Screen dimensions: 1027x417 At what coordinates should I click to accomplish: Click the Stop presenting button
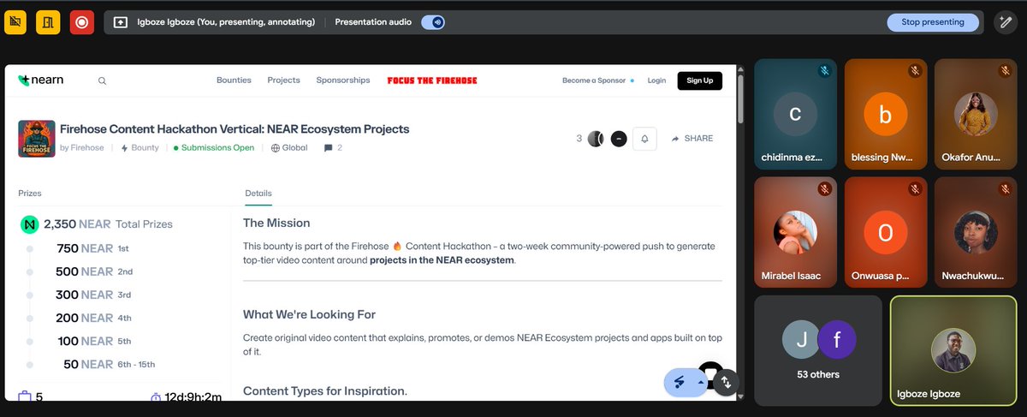[933, 22]
